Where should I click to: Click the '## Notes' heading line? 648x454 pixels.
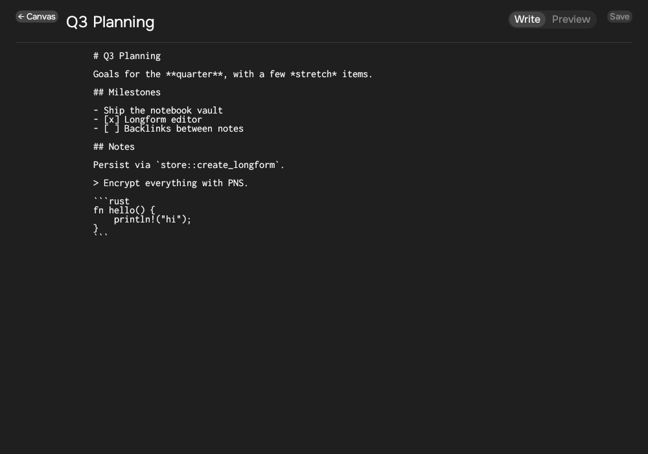(113, 147)
